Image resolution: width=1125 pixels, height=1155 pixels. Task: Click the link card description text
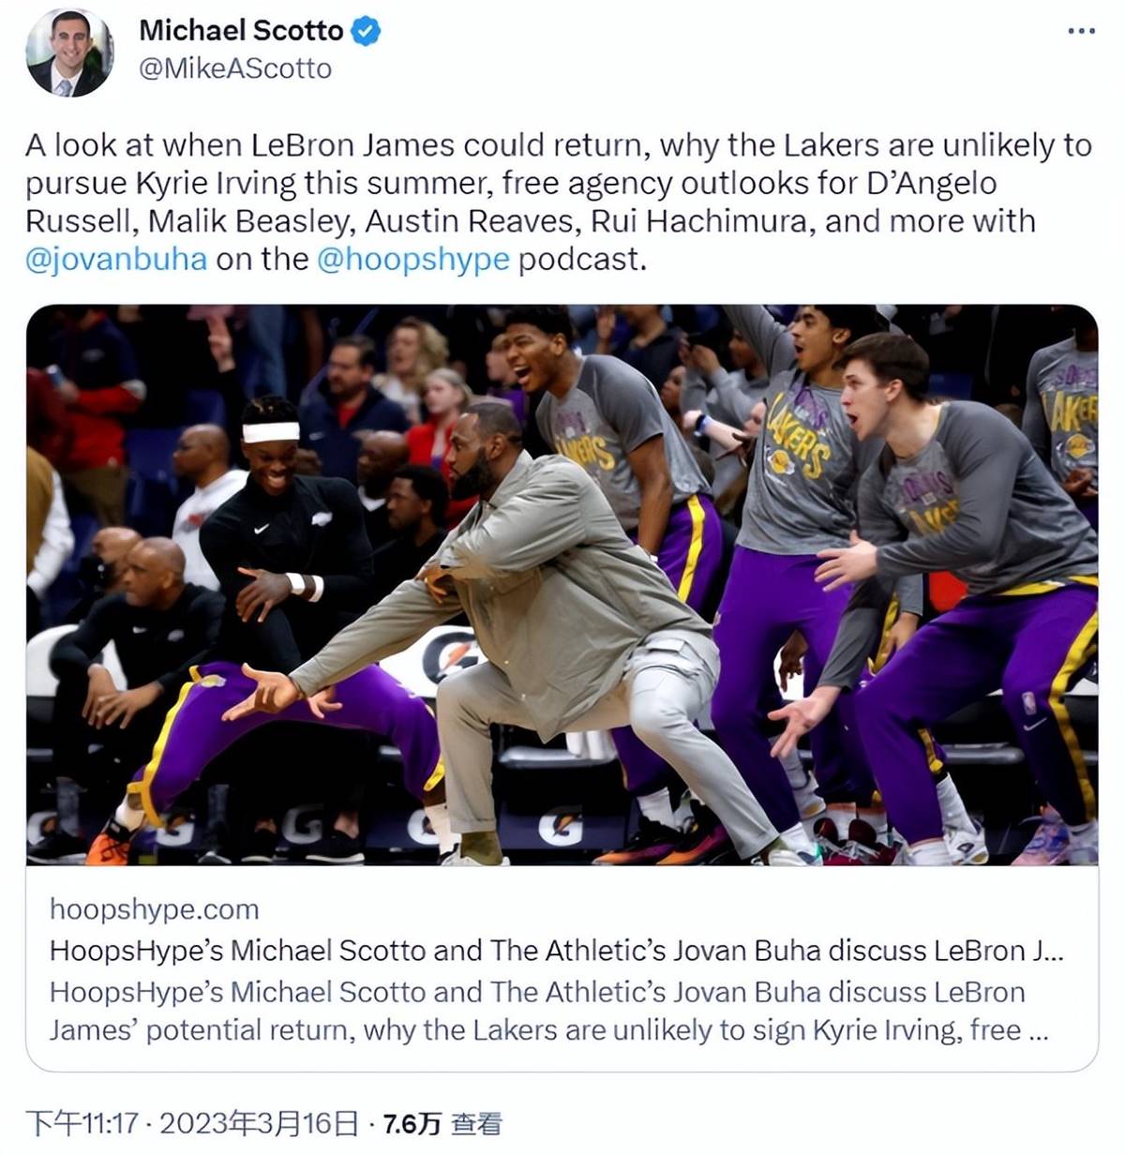[548, 1011]
